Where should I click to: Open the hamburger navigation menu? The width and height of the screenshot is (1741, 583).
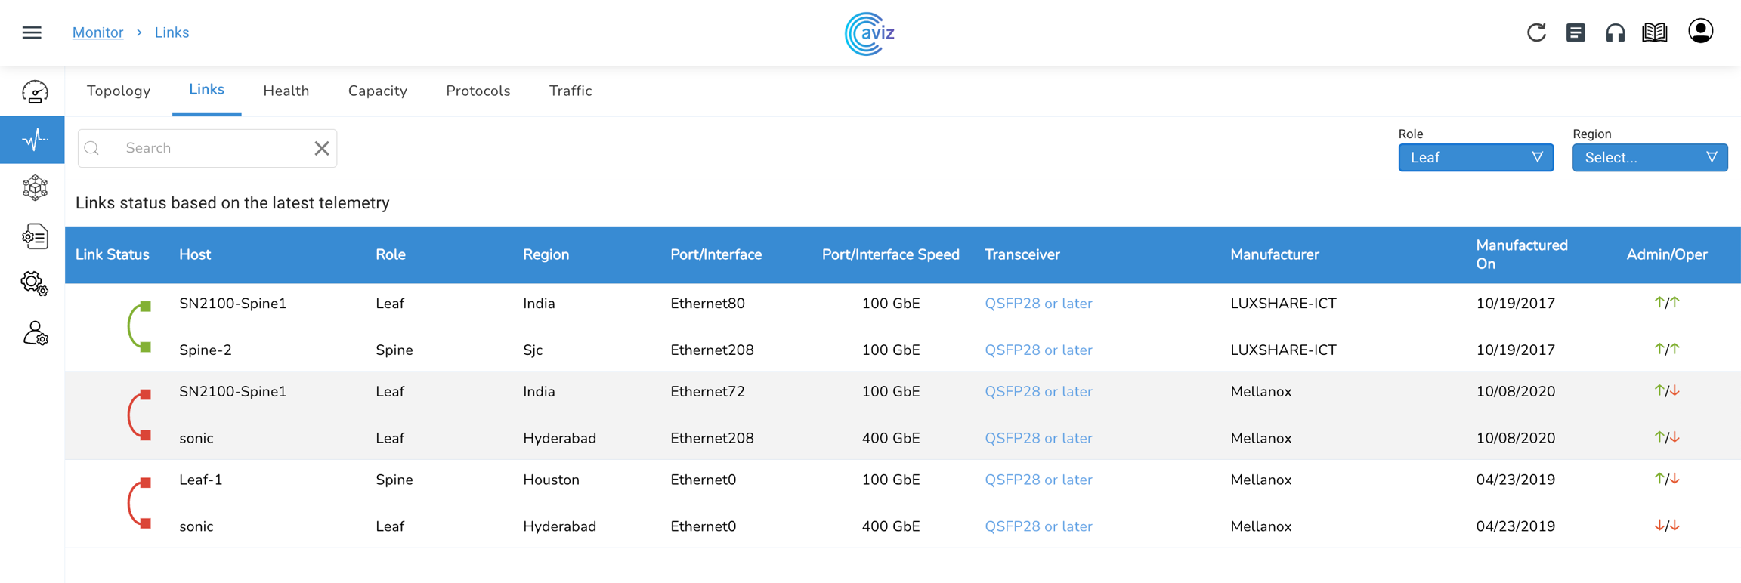click(32, 32)
